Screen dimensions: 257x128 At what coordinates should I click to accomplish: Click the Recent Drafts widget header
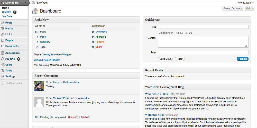pos(197,70)
